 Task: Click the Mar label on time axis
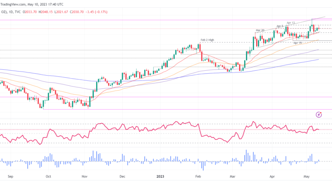(x=233, y=175)
